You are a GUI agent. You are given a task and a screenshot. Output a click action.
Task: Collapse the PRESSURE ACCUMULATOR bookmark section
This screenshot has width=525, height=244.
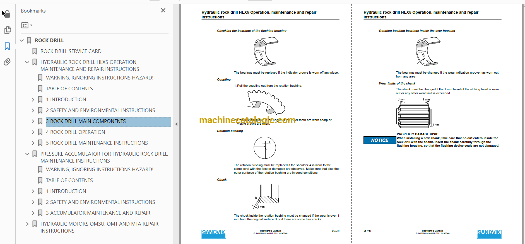pos(27,154)
